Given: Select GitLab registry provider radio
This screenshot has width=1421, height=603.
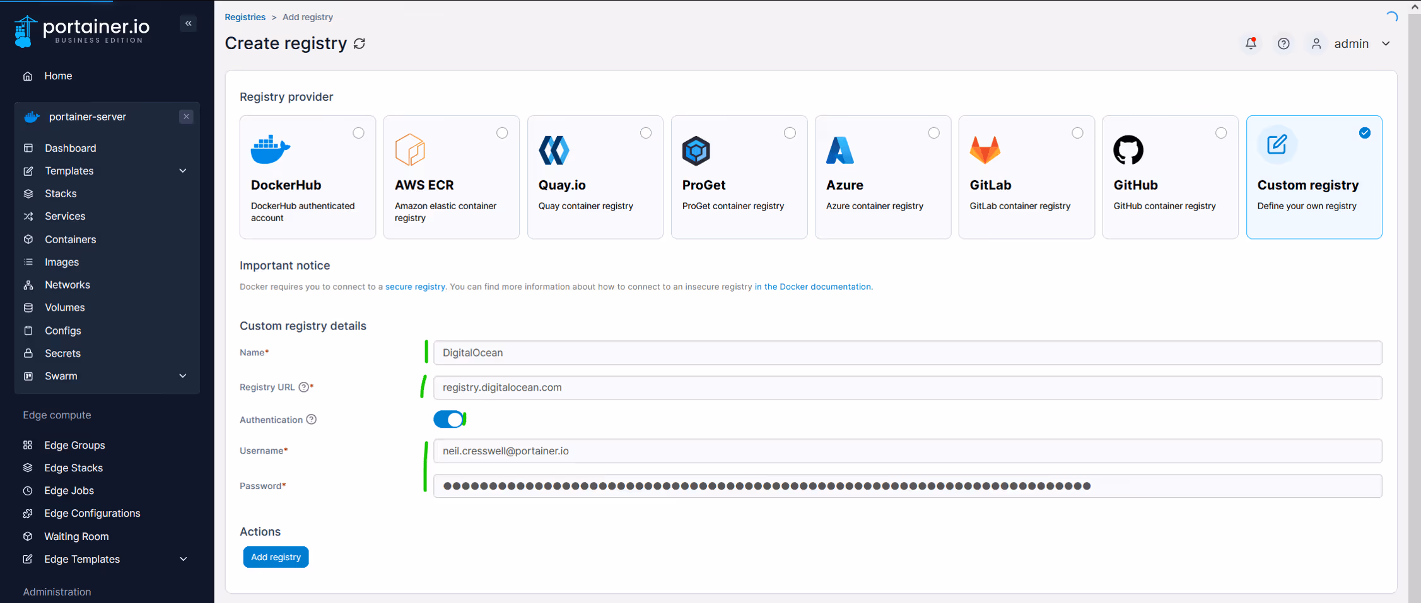Looking at the screenshot, I should 1077,133.
